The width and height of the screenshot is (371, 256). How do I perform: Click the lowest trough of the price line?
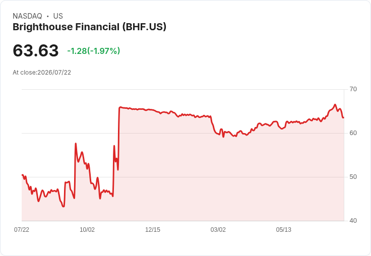(x=64, y=207)
